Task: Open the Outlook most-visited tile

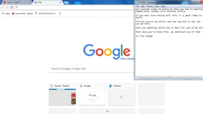Action: point(122,94)
